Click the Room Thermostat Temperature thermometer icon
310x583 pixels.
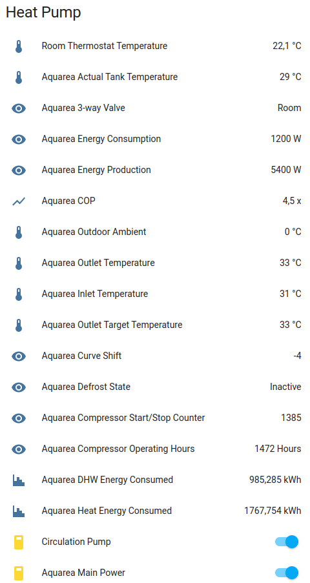coord(19,46)
